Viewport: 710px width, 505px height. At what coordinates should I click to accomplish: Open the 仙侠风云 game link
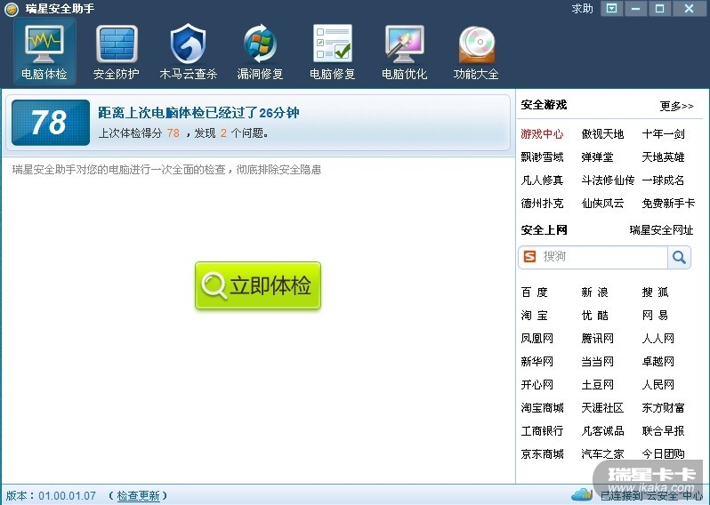tap(602, 204)
